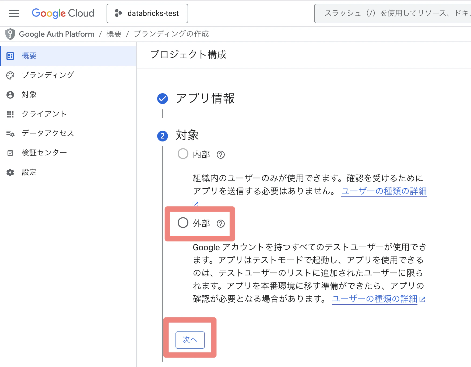This screenshot has height=367, width=471.
Task: Open データアクセス in the sidebar
Action: (68, 133)
